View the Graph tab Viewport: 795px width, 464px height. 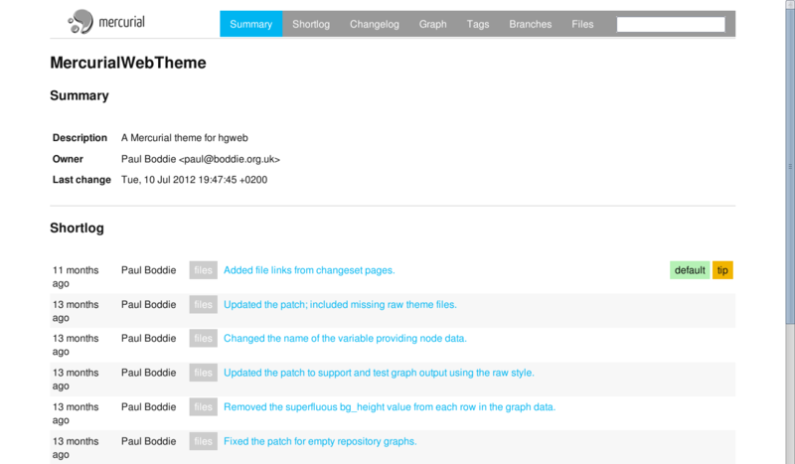(x=432, y=24)
